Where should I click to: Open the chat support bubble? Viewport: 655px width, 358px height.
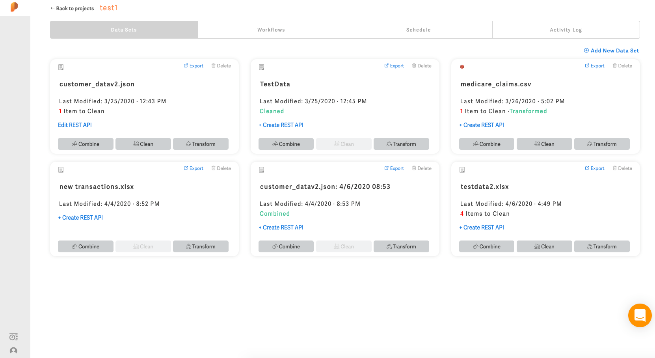coord(640,315)
